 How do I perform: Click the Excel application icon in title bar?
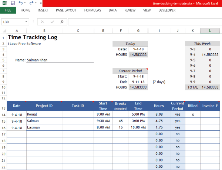[x=4, y=3]
